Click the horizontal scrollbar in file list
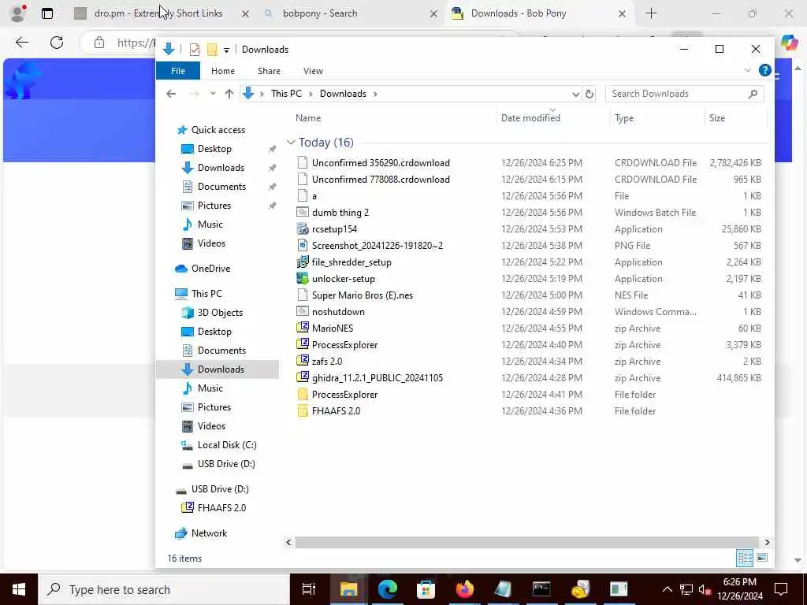This screenshot has width=807, height=605. [x=526, y=542]
